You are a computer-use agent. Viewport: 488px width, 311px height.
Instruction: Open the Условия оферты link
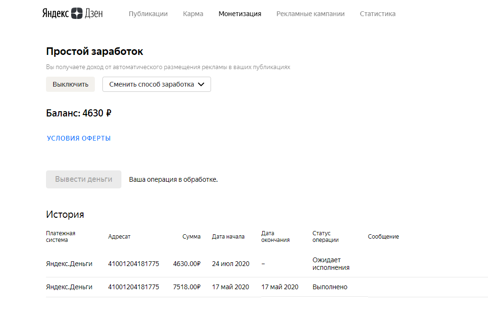[x=79, y=138]
